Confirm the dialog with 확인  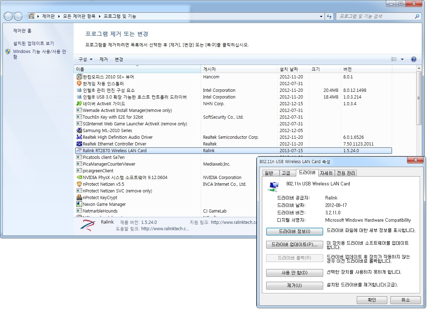(372, 300)
